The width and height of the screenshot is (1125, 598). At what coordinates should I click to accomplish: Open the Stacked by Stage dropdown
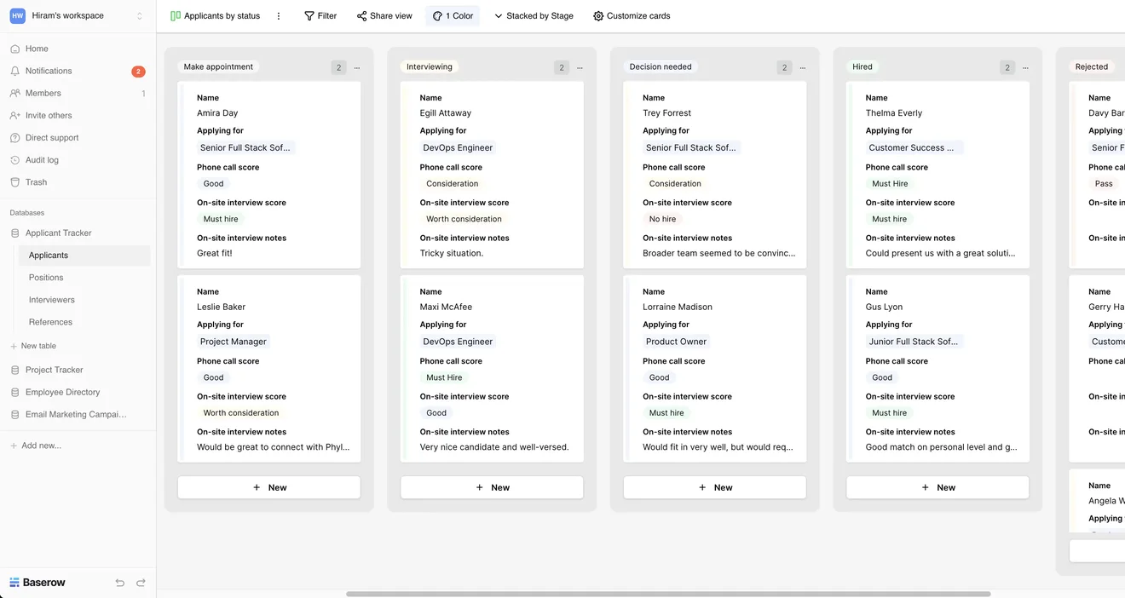tap(534, 15)
